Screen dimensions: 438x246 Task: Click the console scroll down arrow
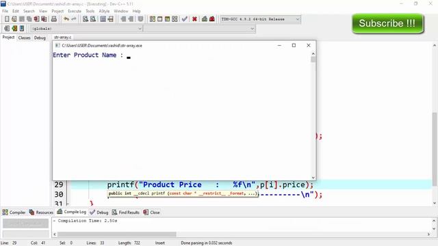pyautogui.click(x=313, y=178)
